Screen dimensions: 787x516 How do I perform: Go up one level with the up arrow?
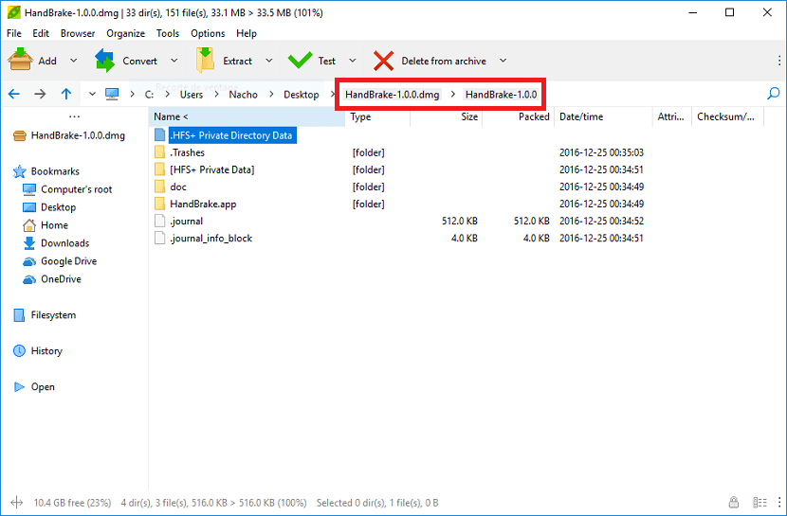point(66,94)
